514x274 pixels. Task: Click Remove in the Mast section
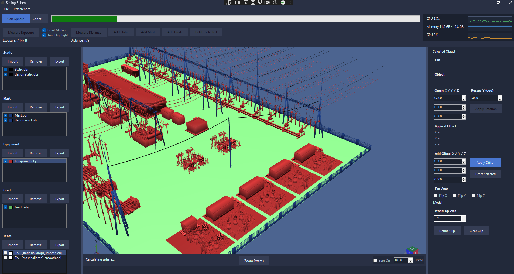click(x=36, y=107)
